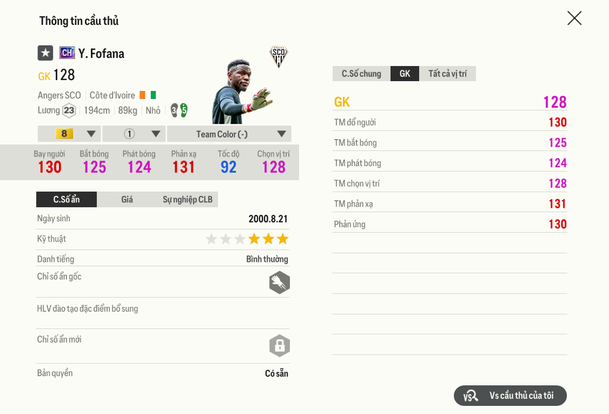Click the goalkeeper glove hidden trait icon
The image size is (609, 414).
(280, 282)
